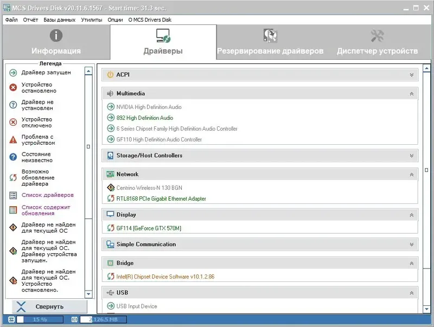This screenshot has width=434, height=327.
Task: Click the Storage/Host Controllers disk icon
Action: click(110, 156)
